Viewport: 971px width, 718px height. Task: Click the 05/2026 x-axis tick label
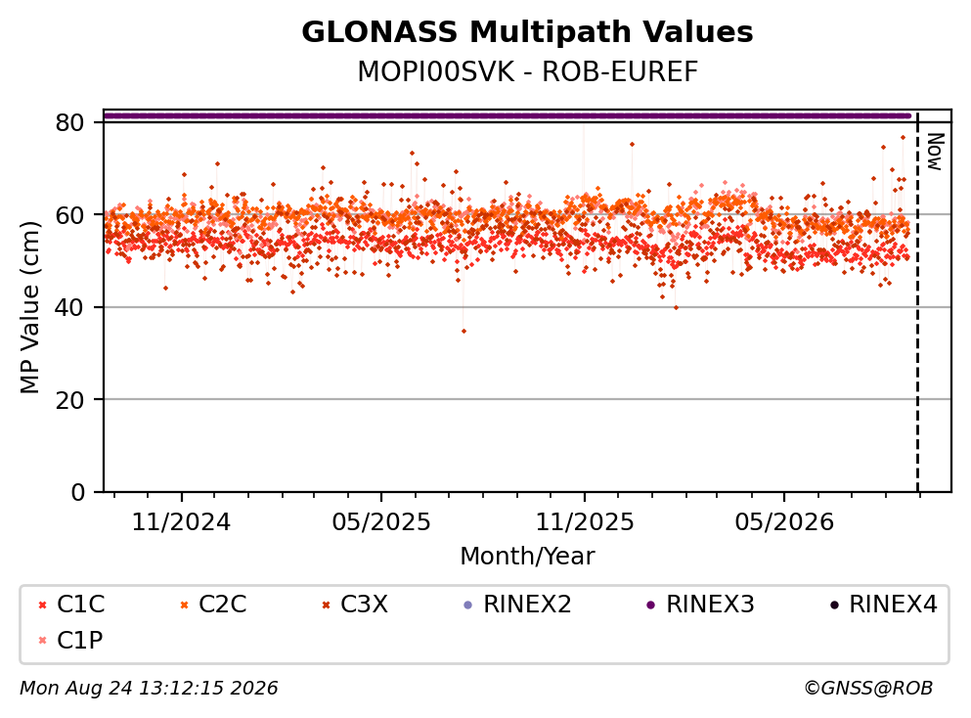click(x=784, y=522)
